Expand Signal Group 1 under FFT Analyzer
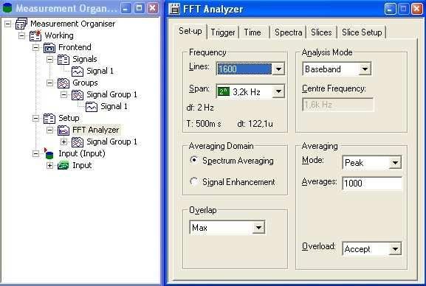This screenshot has height=286, width=426. coord(63,142)
